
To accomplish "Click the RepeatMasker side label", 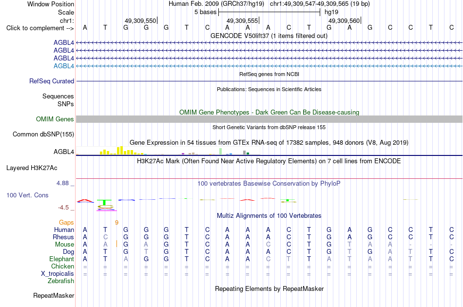I will (54, 295).
